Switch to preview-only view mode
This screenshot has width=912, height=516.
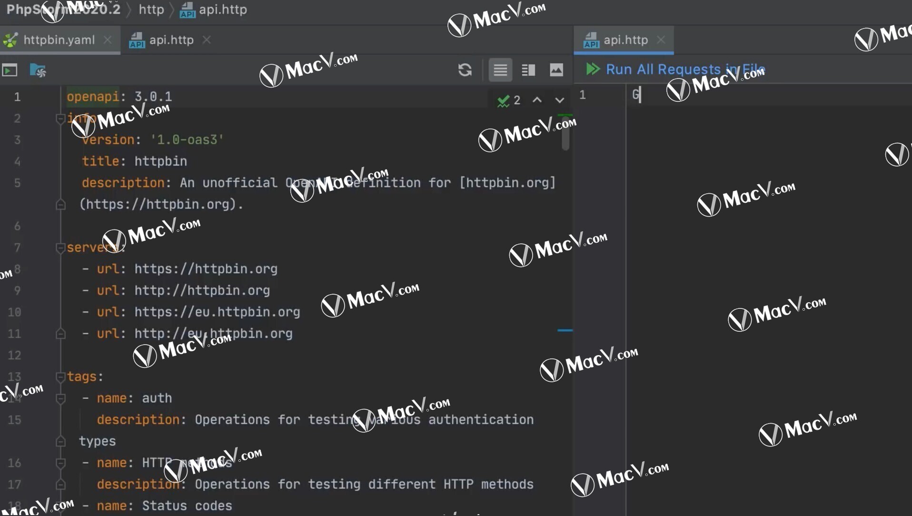pos(556,70)
